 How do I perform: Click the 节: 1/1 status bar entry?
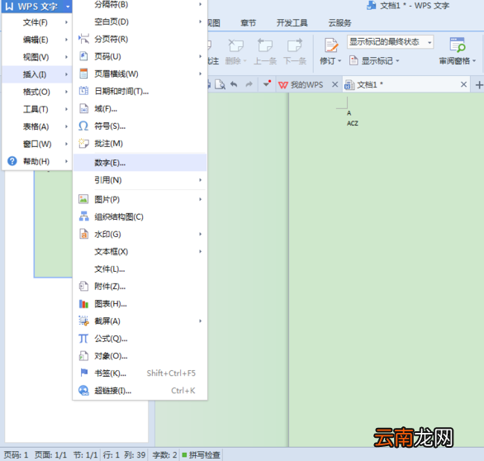86,455
